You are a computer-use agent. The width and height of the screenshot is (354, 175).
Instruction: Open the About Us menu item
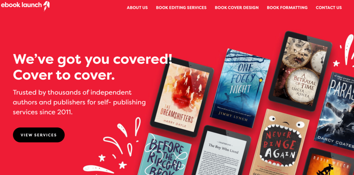click(137, 8)
